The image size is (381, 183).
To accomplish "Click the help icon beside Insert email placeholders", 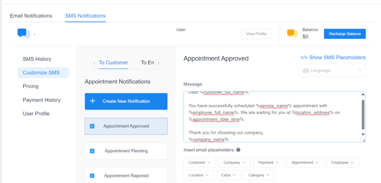I will tap(238, 150).
